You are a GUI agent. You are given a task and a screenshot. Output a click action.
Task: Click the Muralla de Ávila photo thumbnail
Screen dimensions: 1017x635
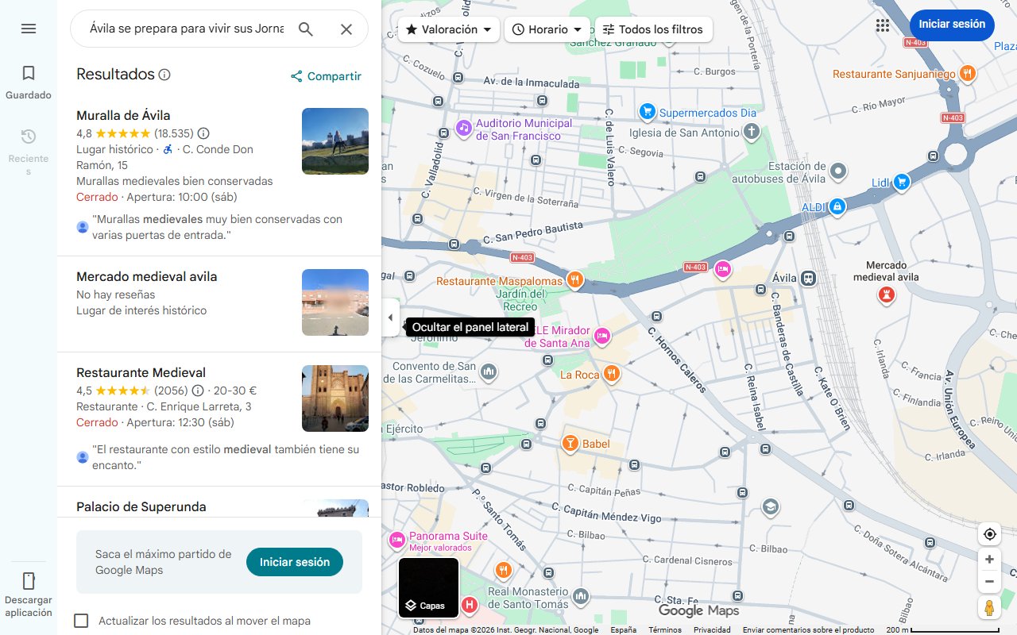point(334,141)
